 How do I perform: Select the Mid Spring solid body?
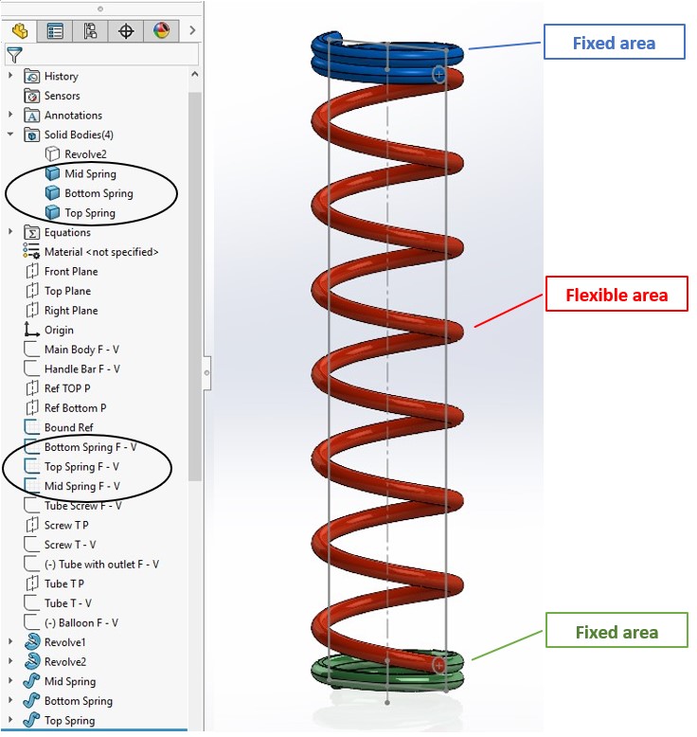pyautogui.click(x=90, y=173)
